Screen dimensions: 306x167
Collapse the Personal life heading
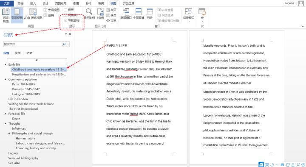click(x=5, y=114)
